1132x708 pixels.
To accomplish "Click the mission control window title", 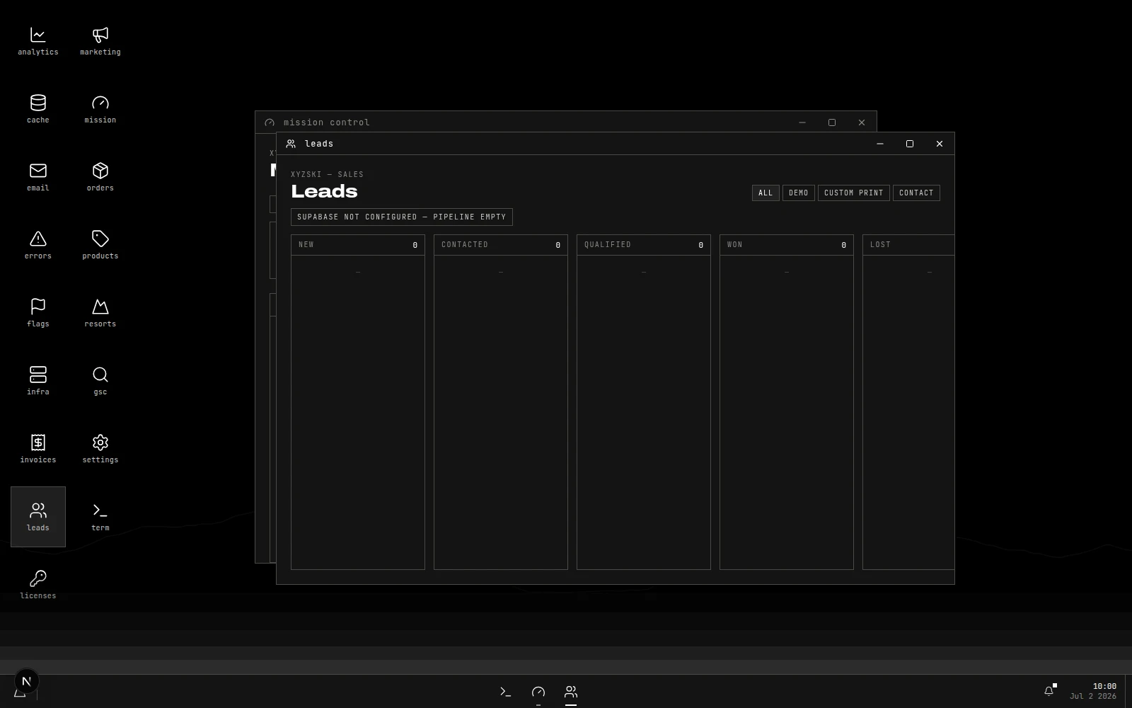I will pos(327,122).
